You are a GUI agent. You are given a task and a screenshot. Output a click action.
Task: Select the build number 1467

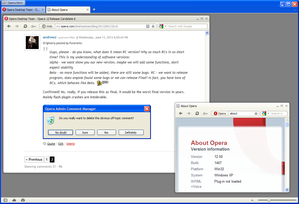pos(218,163)
